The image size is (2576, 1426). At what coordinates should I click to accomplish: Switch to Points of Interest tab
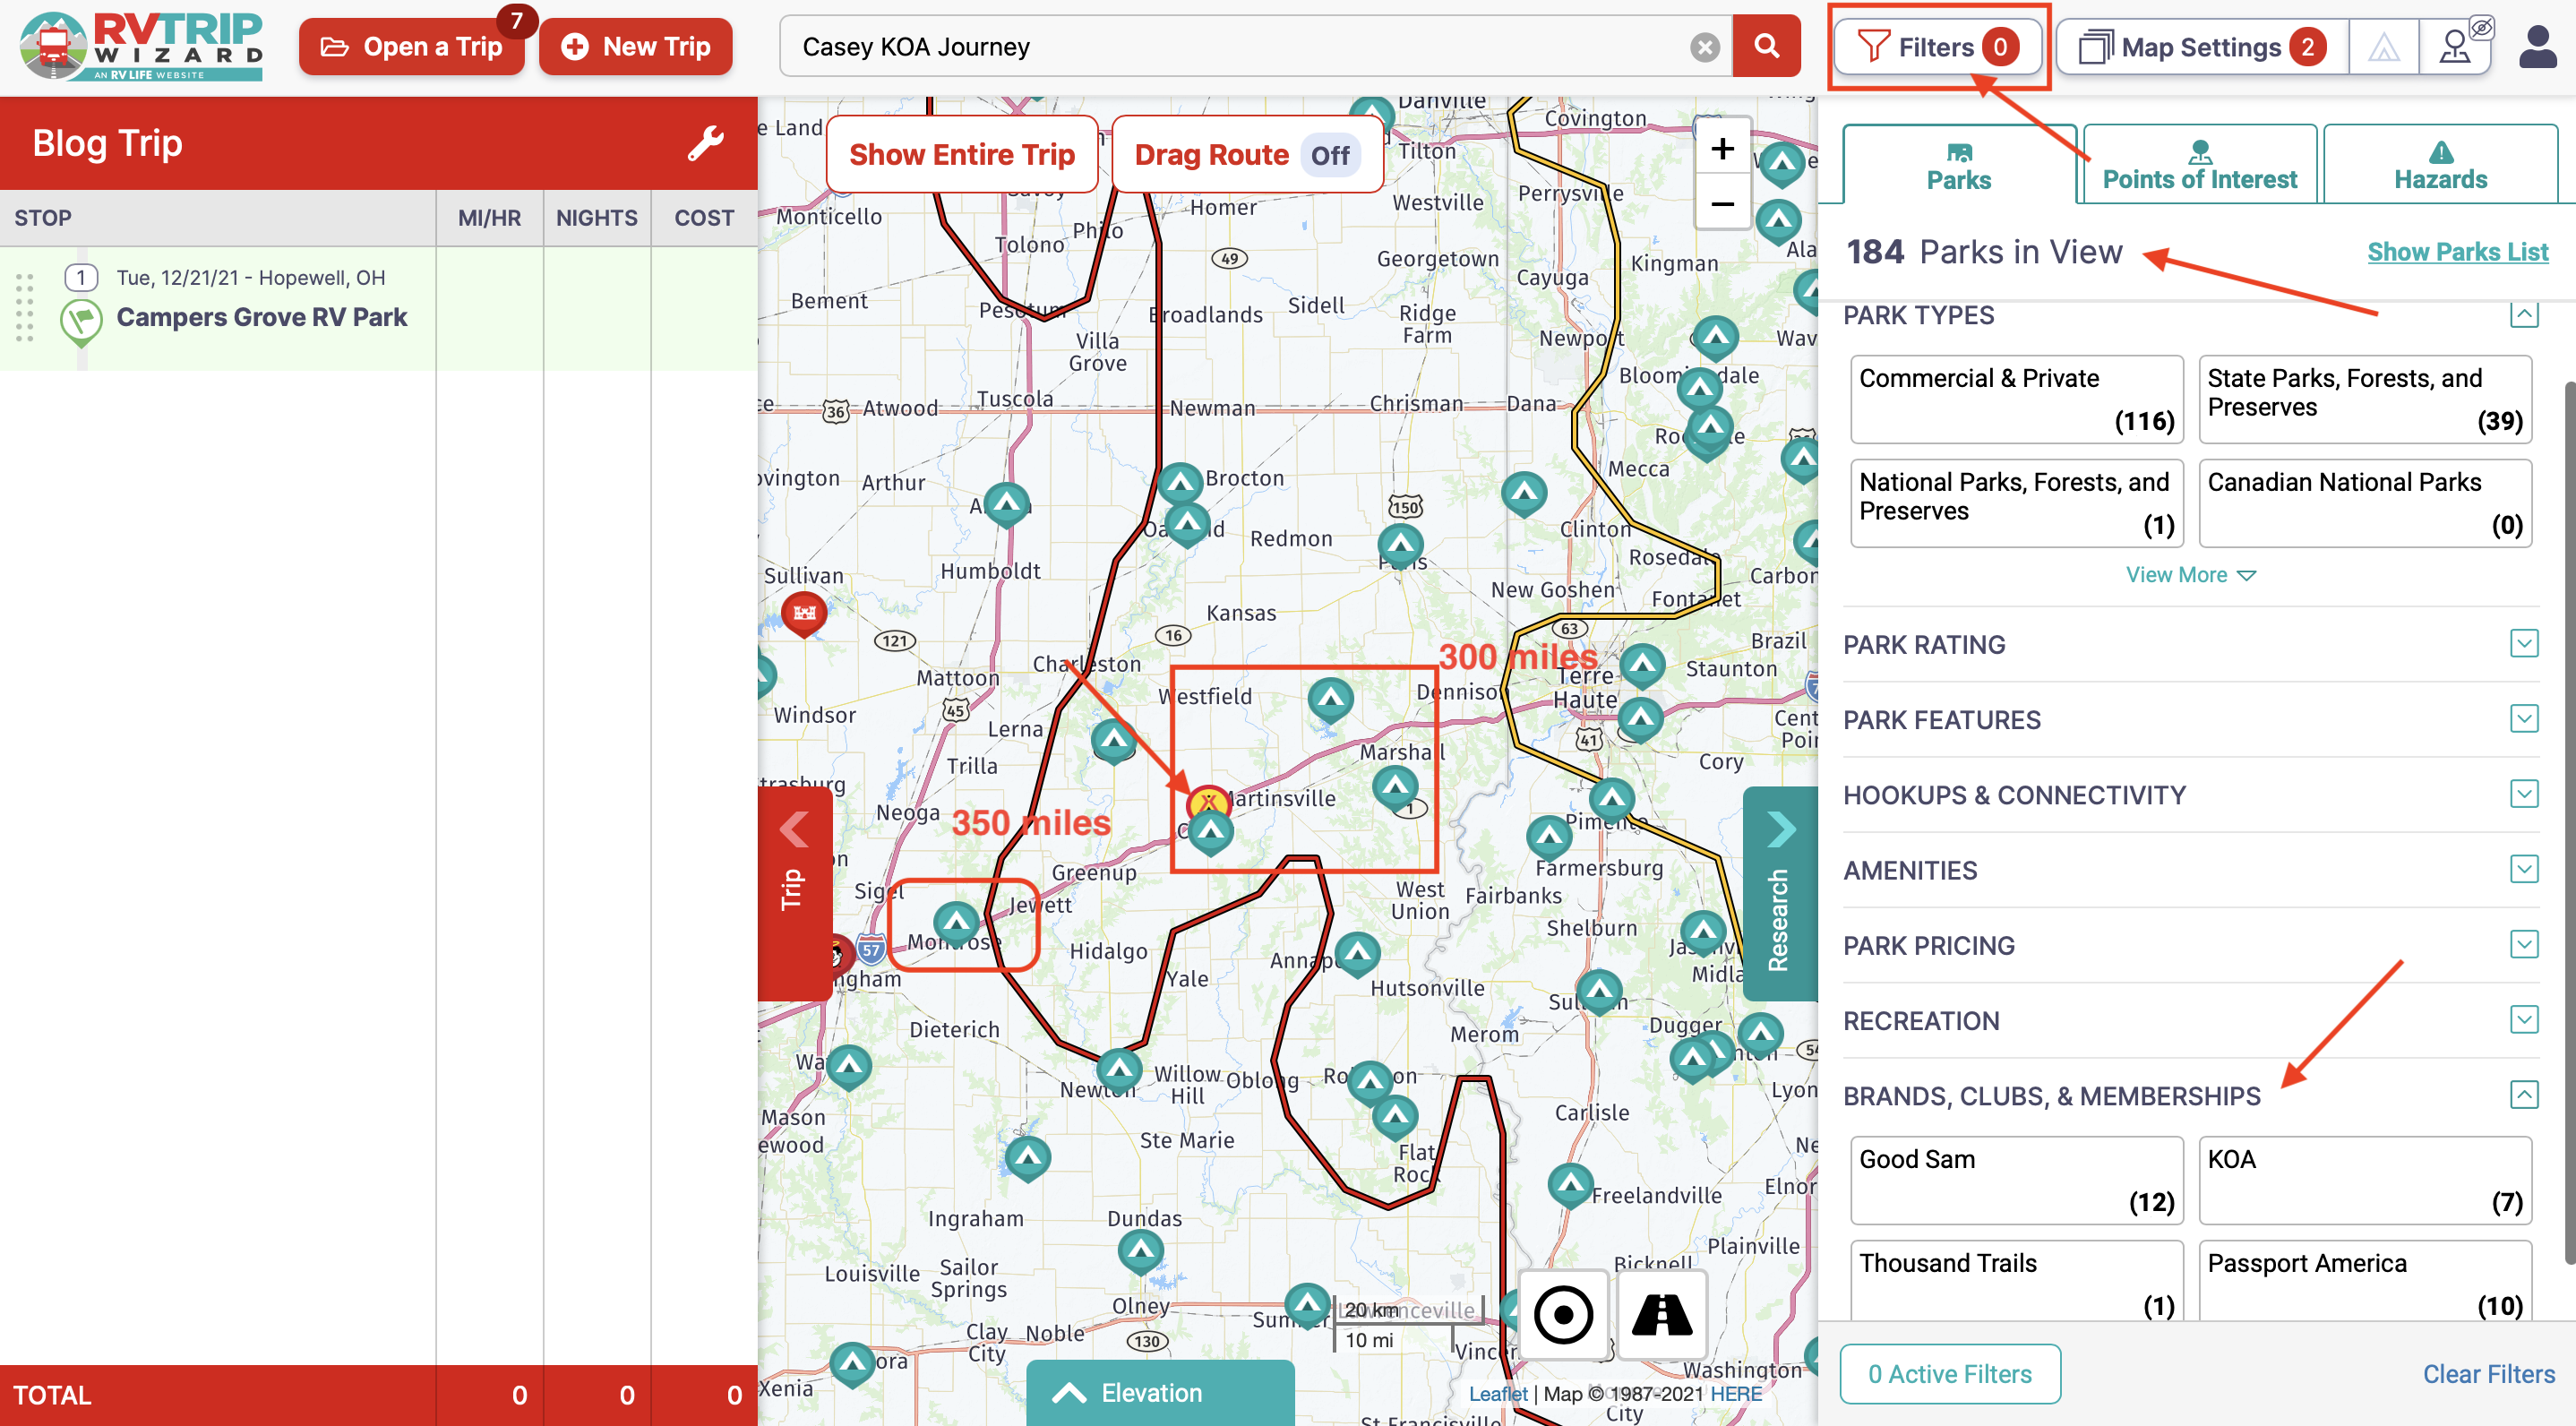[2199, 165]
